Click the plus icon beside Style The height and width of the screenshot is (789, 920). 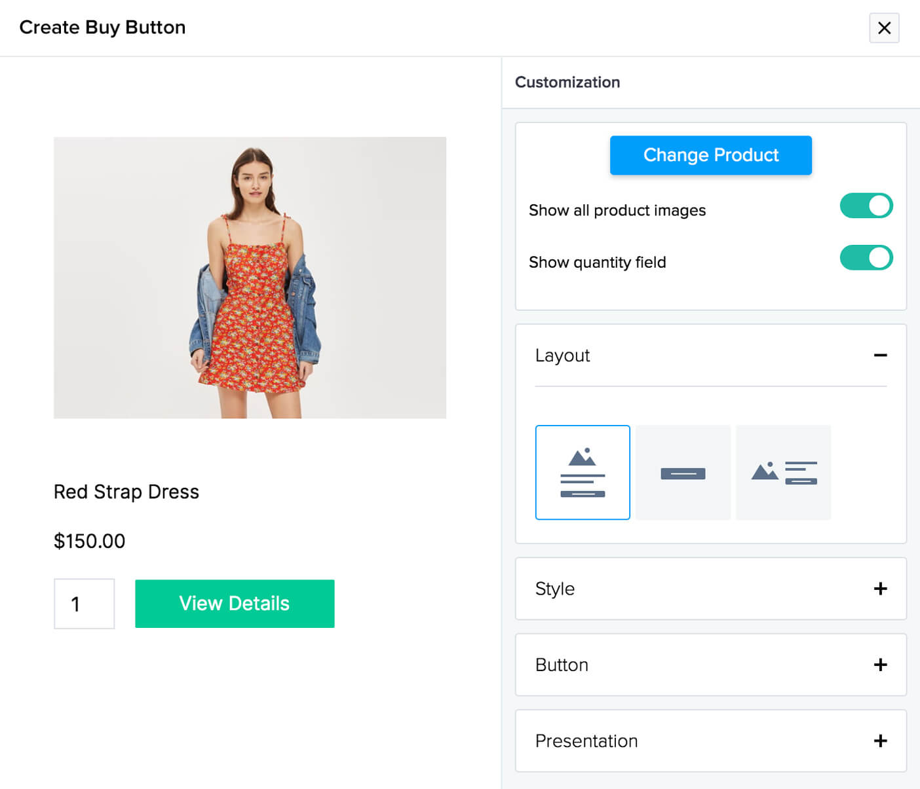tap(880, 589)
